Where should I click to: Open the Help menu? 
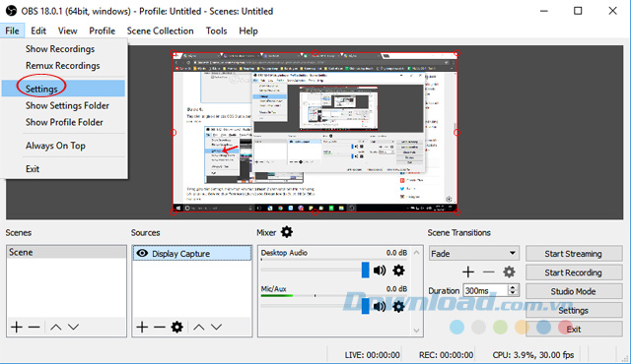coord(247,30)
